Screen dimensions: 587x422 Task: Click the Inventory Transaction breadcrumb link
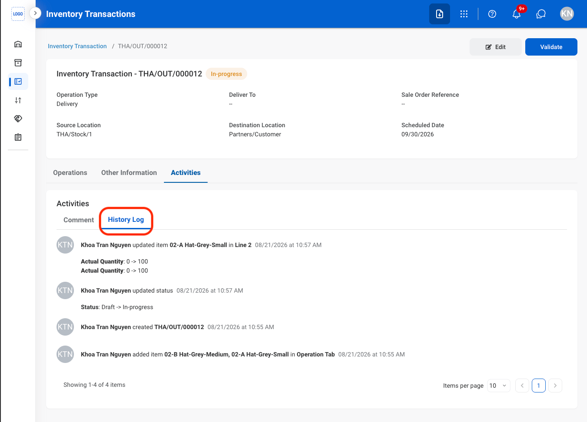[x=77, y=46]
